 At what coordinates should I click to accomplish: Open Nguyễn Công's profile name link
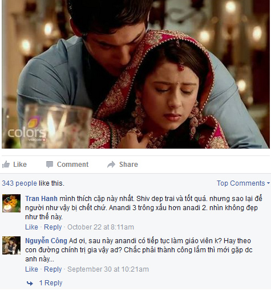pyautogui.click(x=46, y=241)
